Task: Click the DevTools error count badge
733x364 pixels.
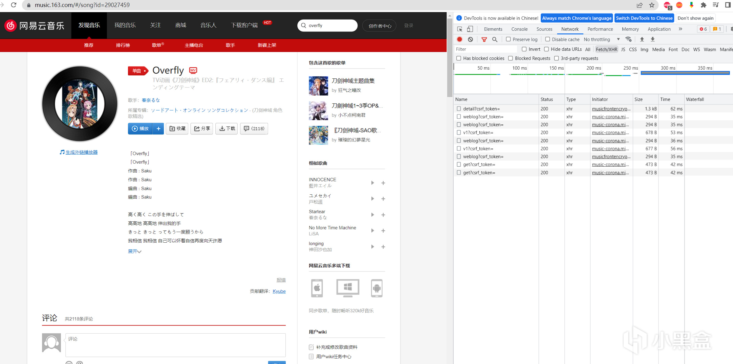Action: coord(703,29)
